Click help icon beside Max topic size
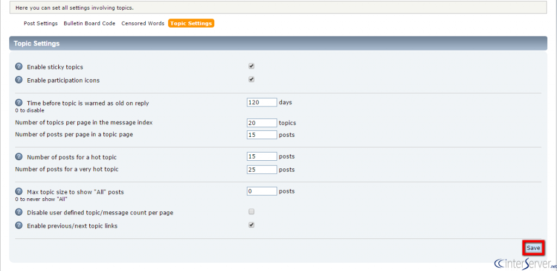Viewport: 557px width, 271px height. pyautogui.click(x=19, y=192)
